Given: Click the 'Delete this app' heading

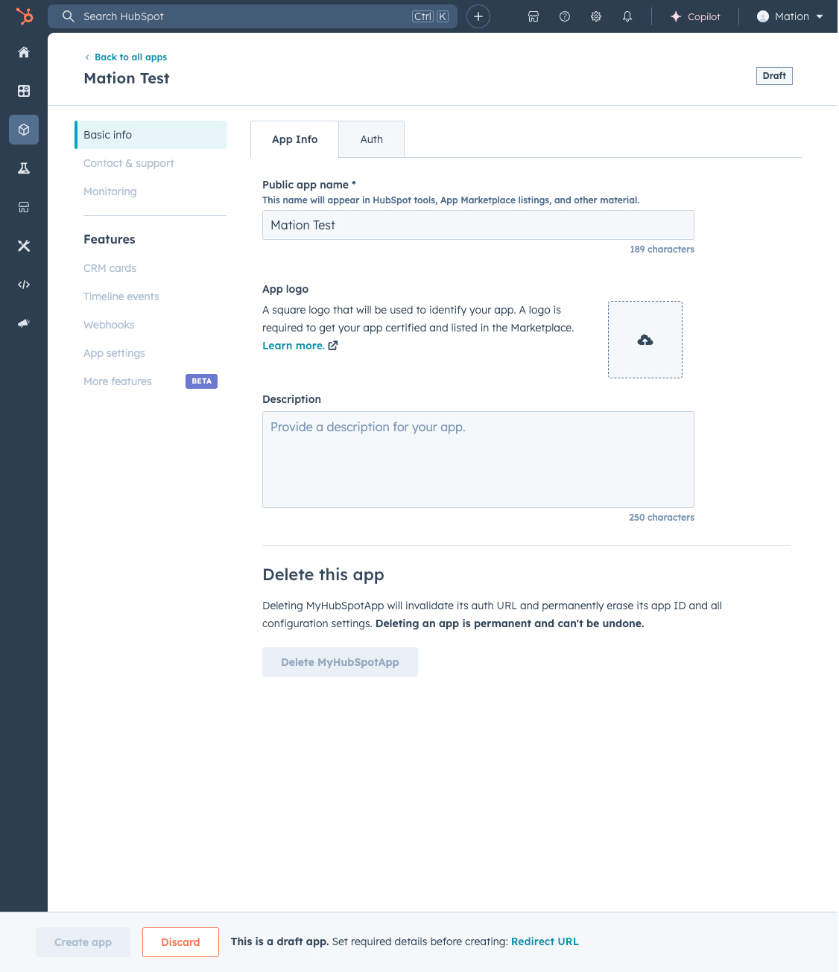Looking at the screenshot, I should pos(323,575).
